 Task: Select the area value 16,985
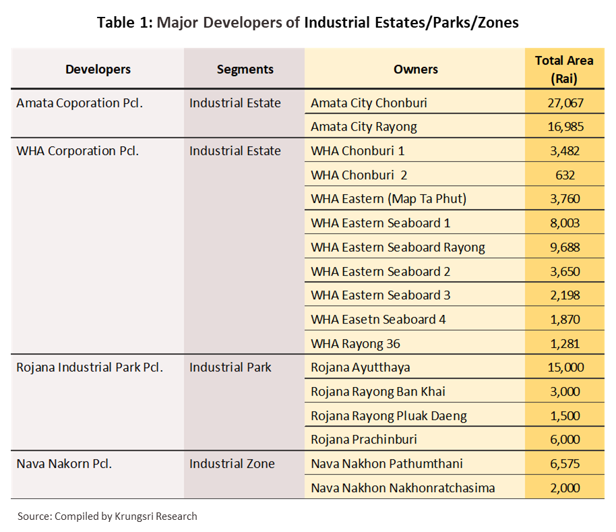click(x=565, y=127)
